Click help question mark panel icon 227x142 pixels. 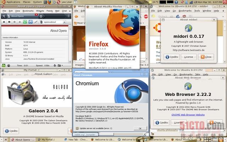(176, 2)
